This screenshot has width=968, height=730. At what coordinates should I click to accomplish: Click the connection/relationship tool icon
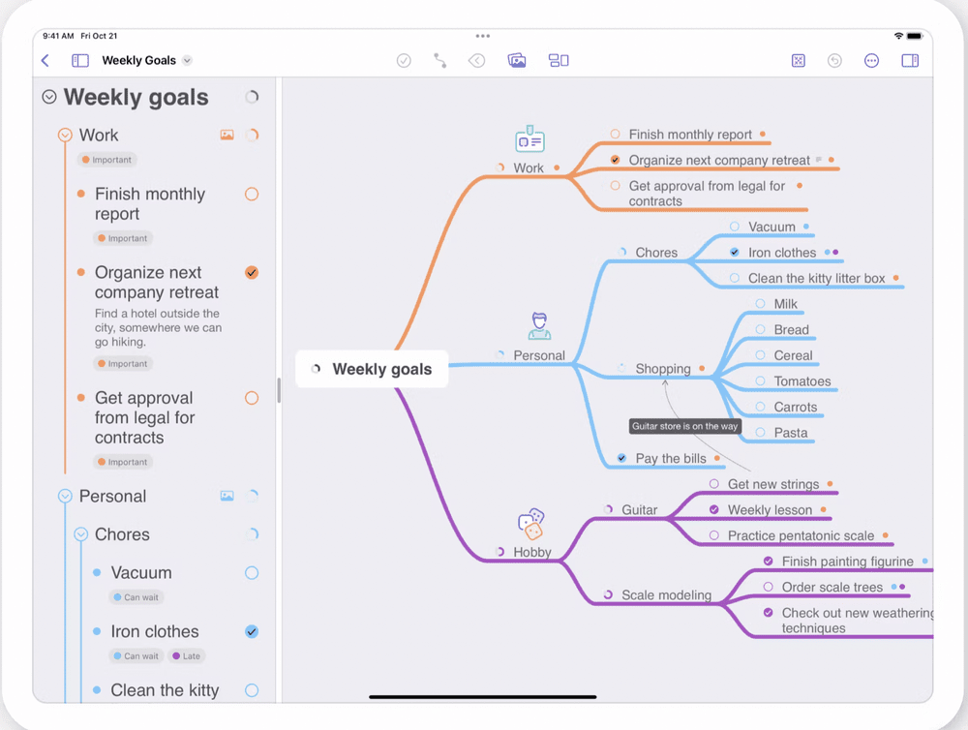tap(439, 60)
